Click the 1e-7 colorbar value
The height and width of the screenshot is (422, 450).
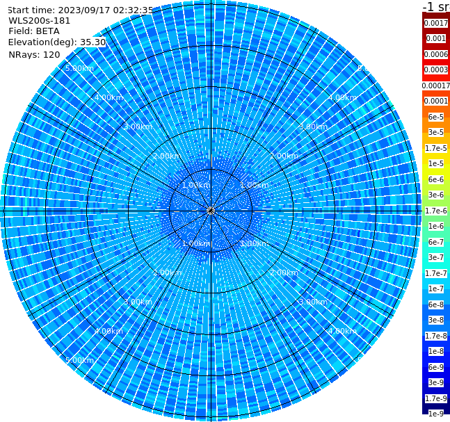click(x=436, y=289)
